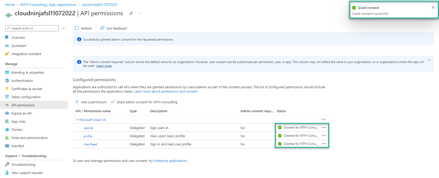
Task: Close the Grant consent notification
Action: 433,7
